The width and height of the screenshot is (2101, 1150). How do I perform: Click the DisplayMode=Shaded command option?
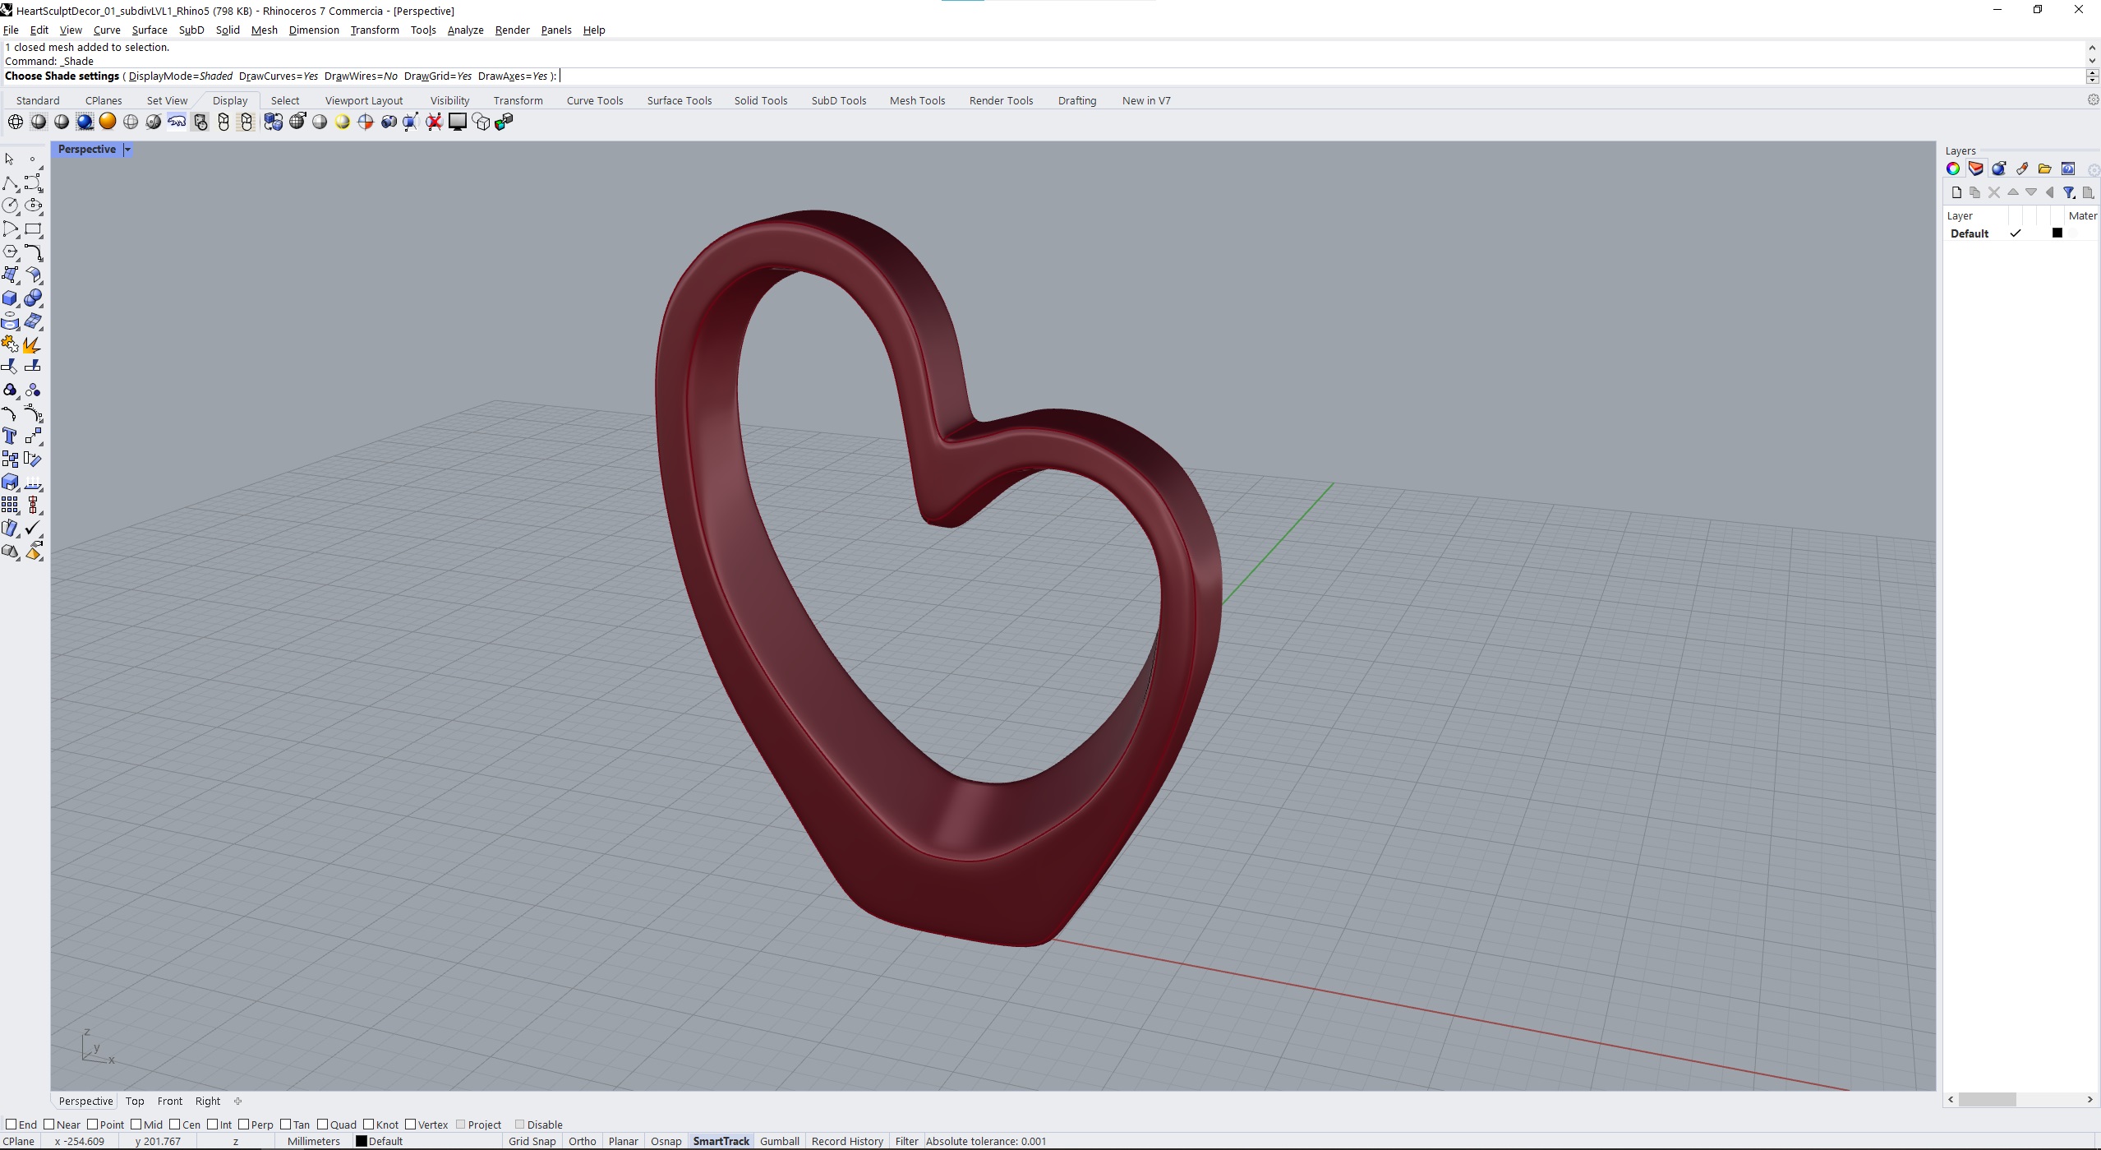pos(181,76)
